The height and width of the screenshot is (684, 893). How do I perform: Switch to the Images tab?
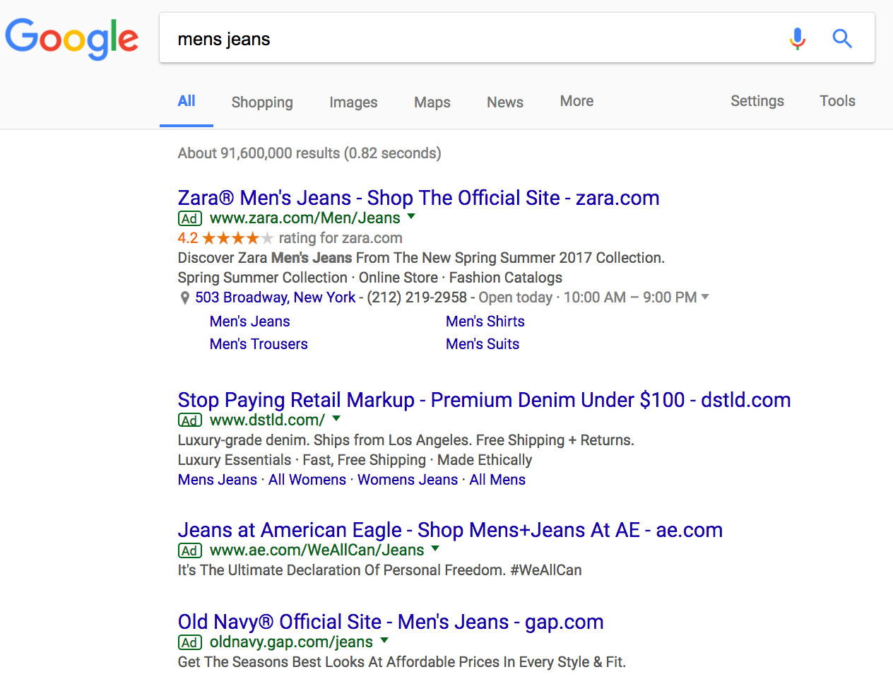pos(353,102)
